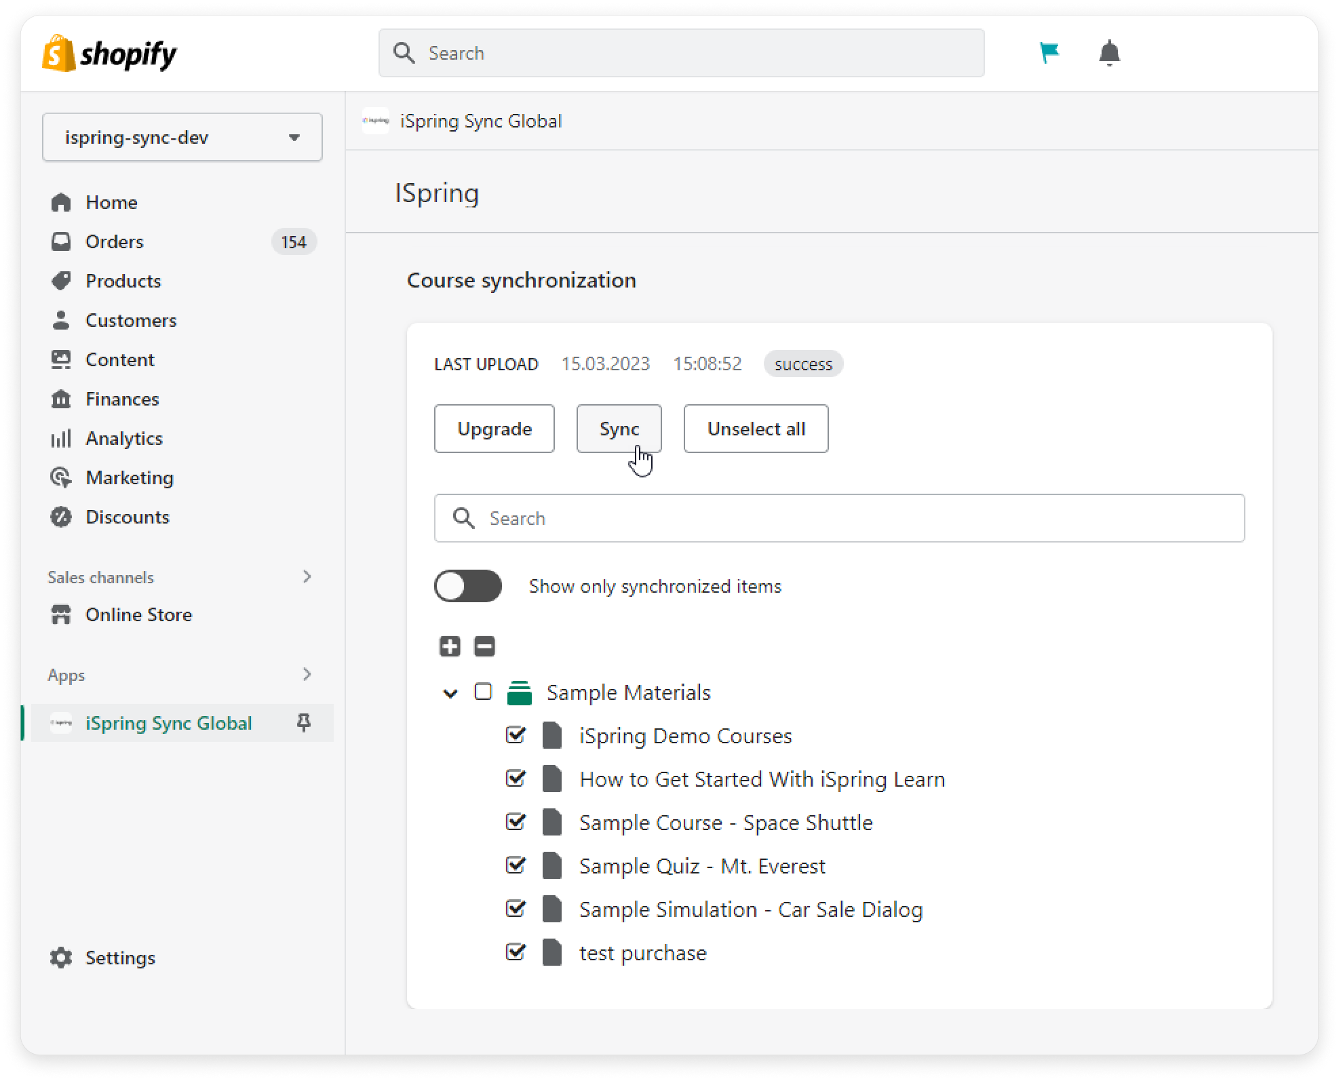Check the Sample Materials folder checkbox
The width and height of the screenshot is (1339, 1081).
pos(483,692)
